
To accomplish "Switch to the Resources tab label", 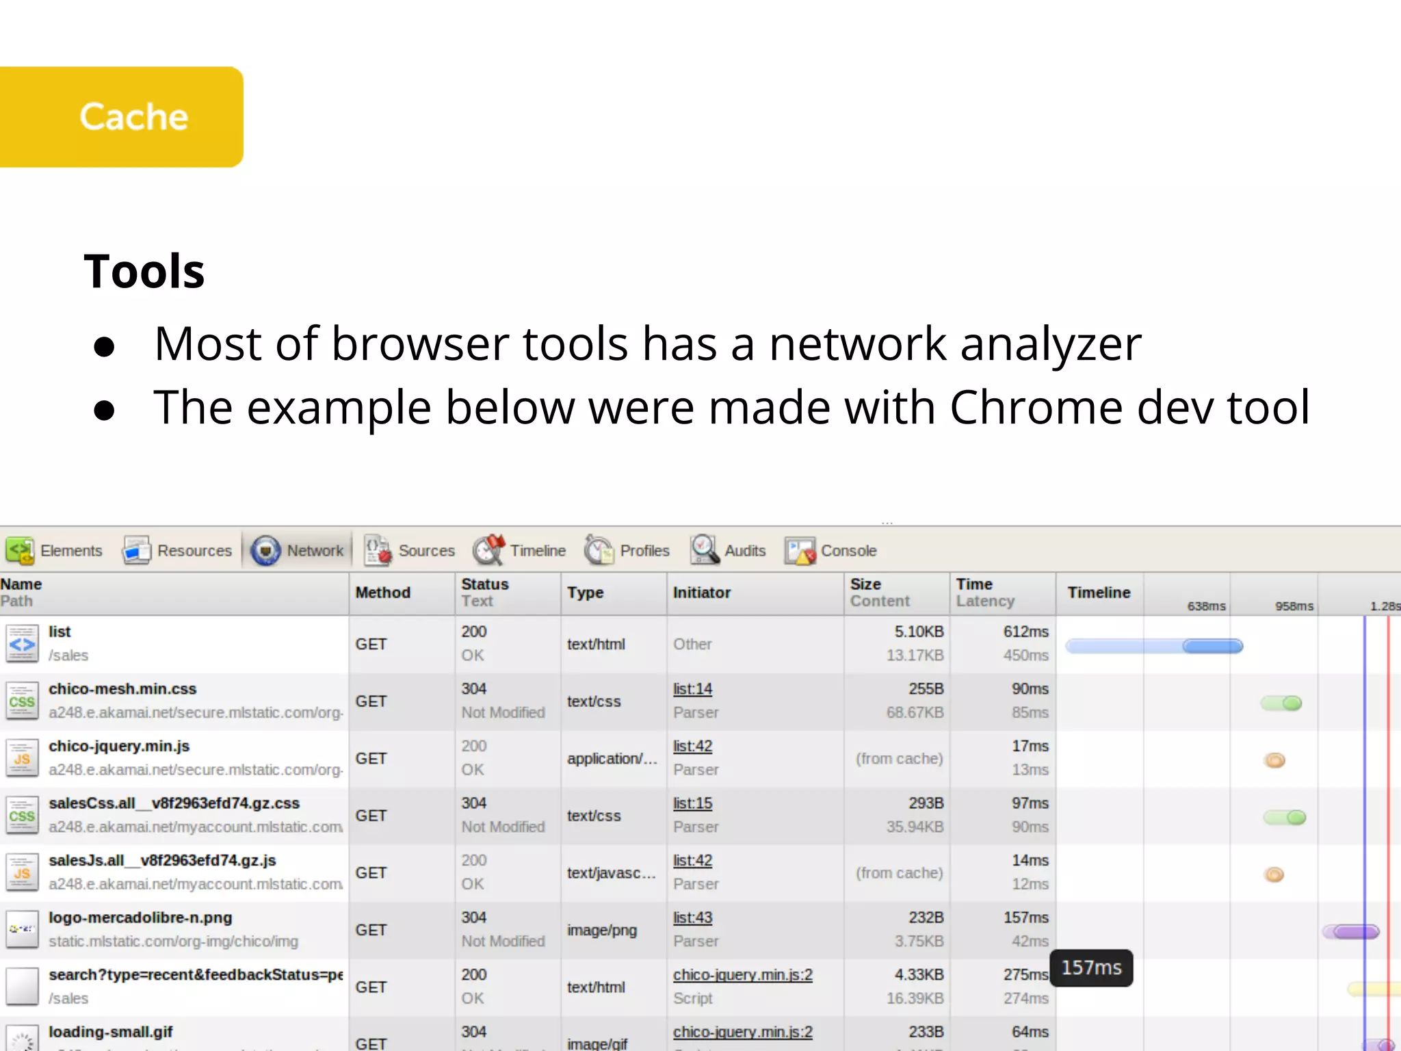I will pos(194,551).
